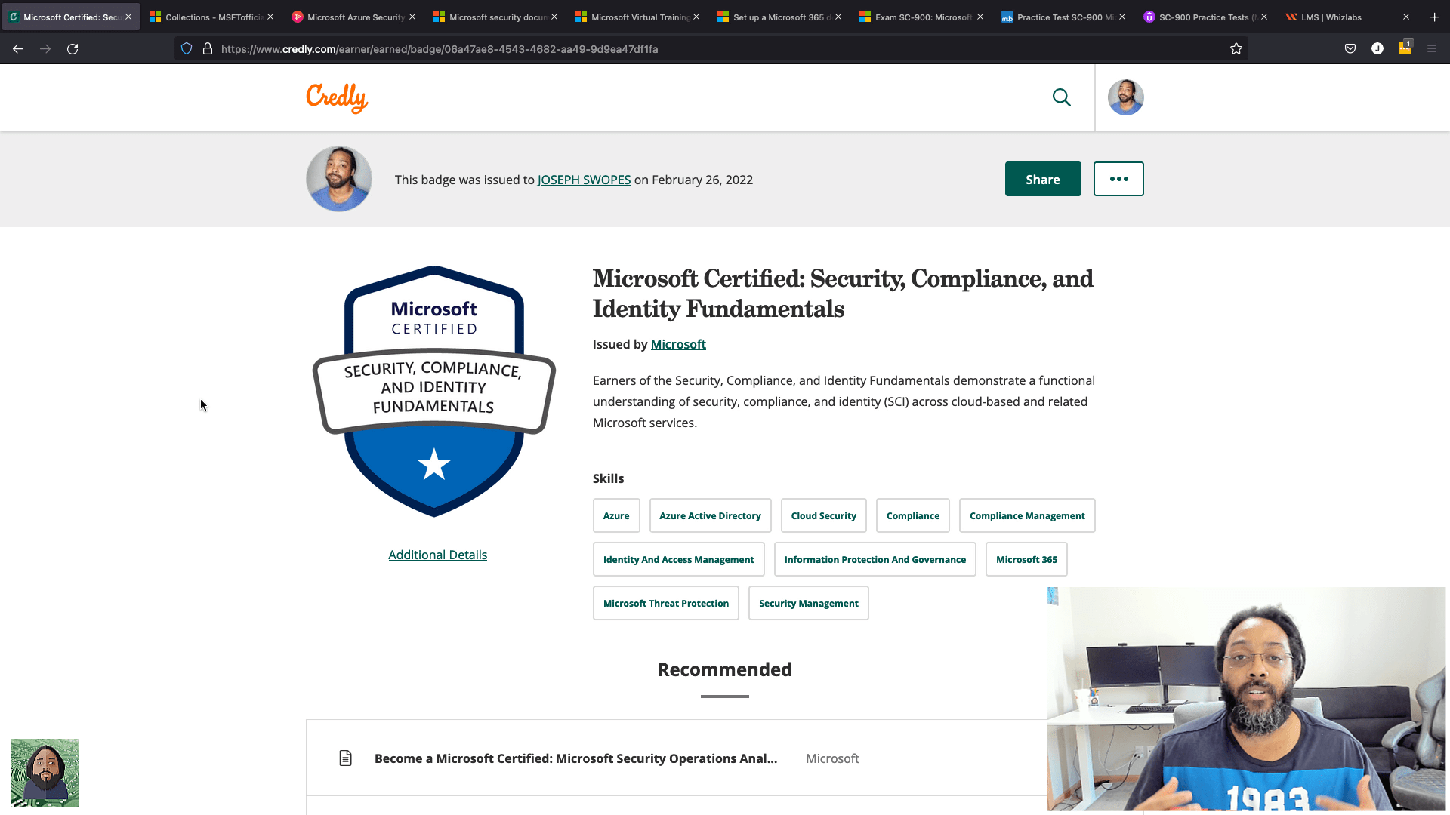Click the Share badge button
1450x815 pixels.
click(x=1043, y=179)
